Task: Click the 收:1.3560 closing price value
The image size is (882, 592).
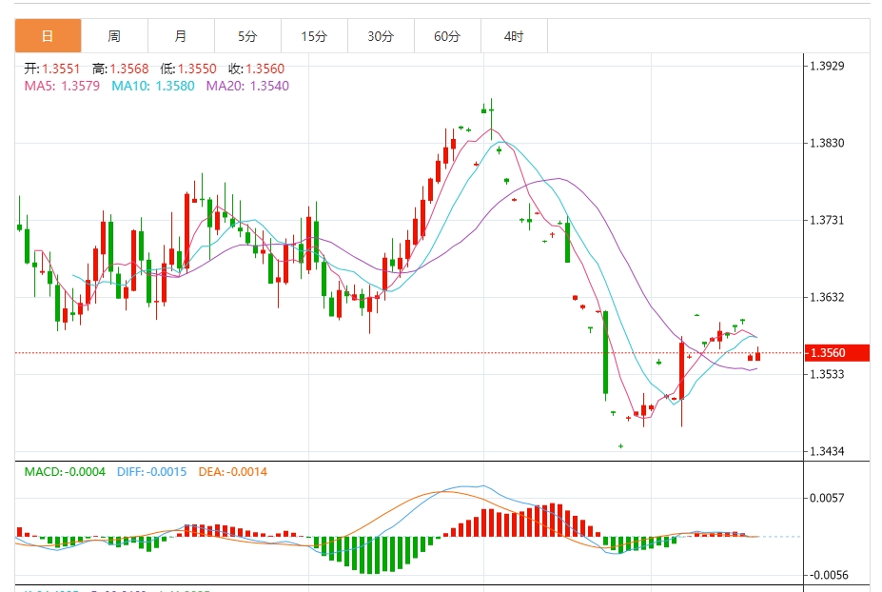Action: (256, 69)
